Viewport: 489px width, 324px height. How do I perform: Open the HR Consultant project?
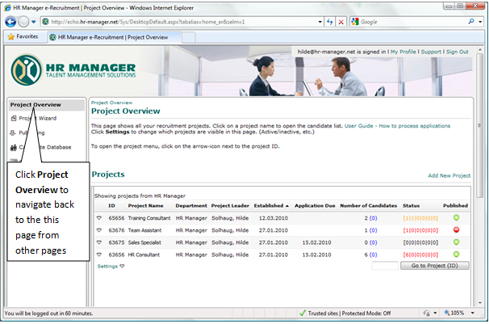144,255
